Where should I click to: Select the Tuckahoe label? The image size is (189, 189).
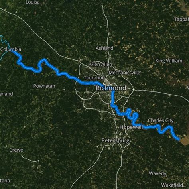tap(94, 78)
